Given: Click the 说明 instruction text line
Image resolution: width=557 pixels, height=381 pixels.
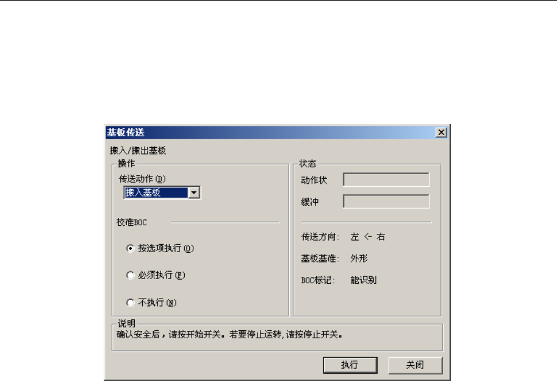Looking at the screenshot, I should [x=229, y=335].
